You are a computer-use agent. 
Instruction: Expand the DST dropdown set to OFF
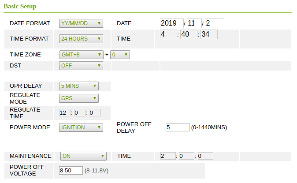[x=81, y=66]
